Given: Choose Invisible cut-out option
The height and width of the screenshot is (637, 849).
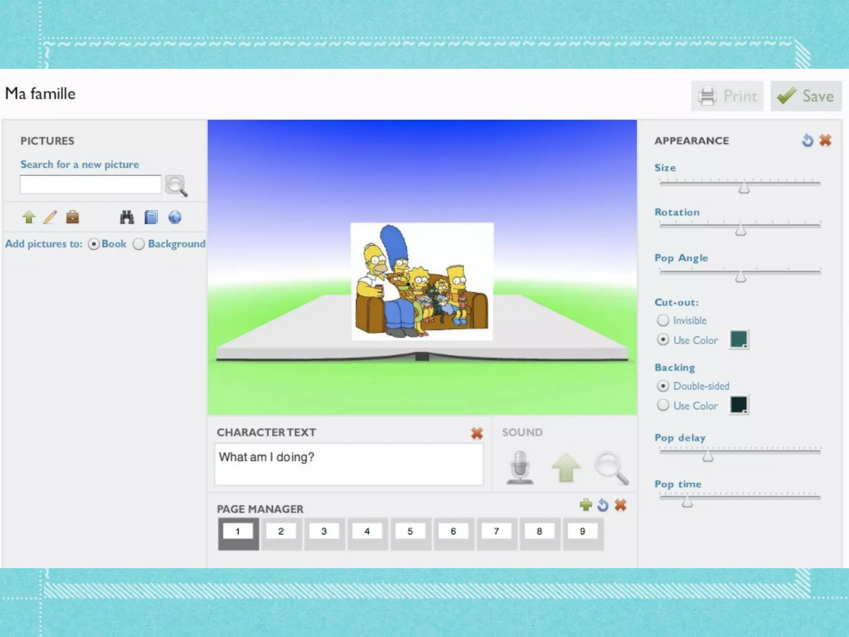Looking at the screenshot, I should (x=663, y=320).
